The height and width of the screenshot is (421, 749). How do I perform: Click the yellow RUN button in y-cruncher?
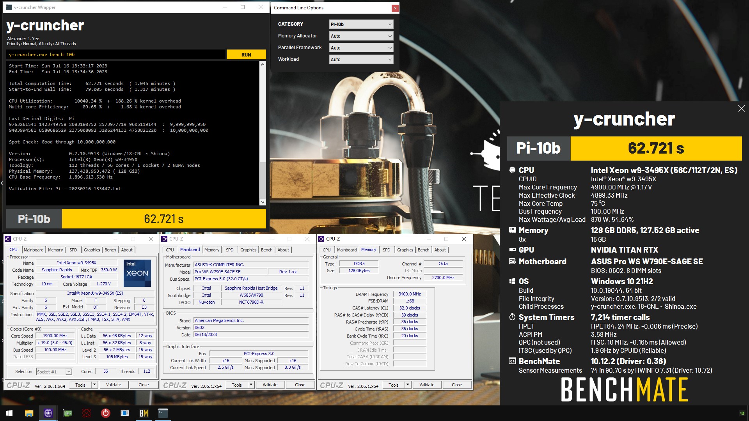coord(246,55)
